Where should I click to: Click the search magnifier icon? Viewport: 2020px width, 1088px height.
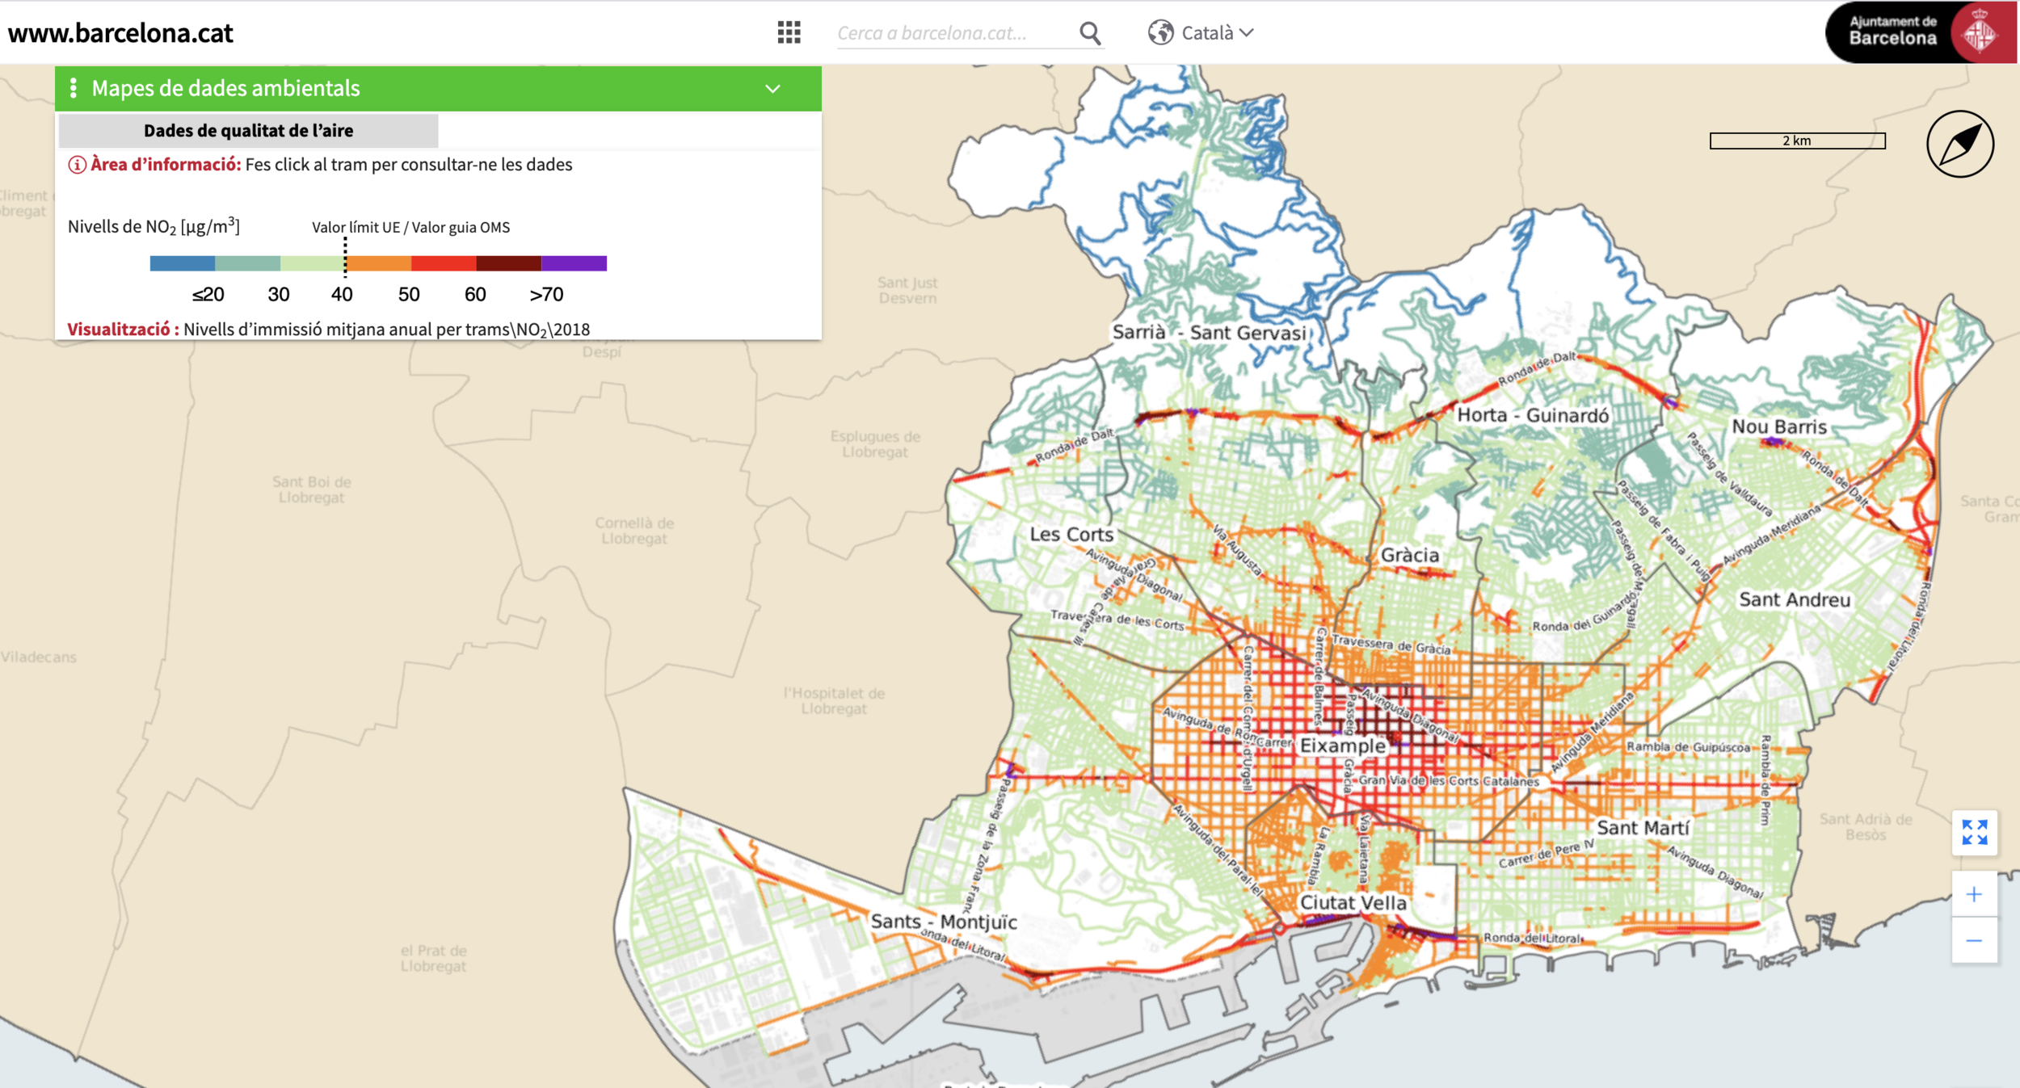(1090, 33)
